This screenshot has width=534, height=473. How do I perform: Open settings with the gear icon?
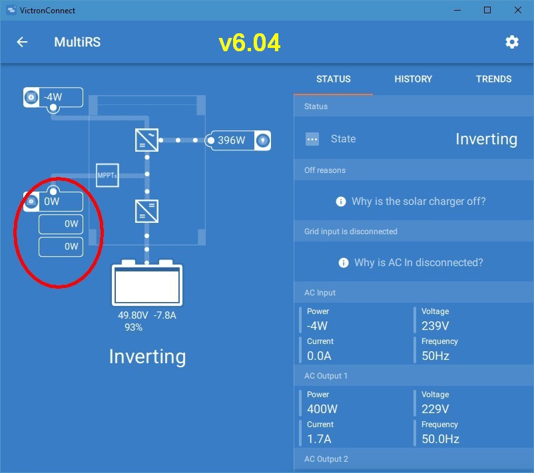(512, 42)
